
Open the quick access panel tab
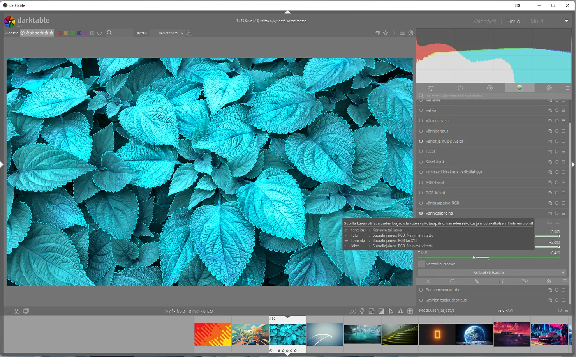pyautogui.click(x=431, y=88)
